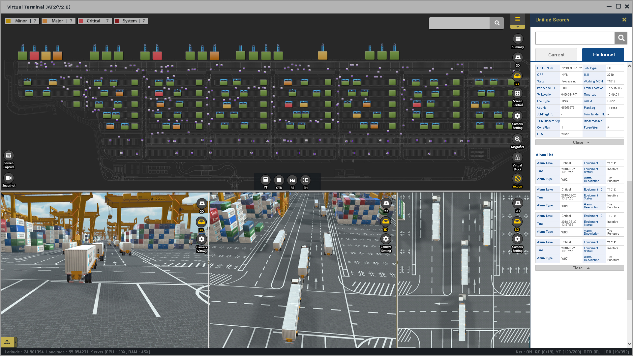633x356 pixels.
Task: Toggle the YT equipment filter
Action: (x=265, y=180)
